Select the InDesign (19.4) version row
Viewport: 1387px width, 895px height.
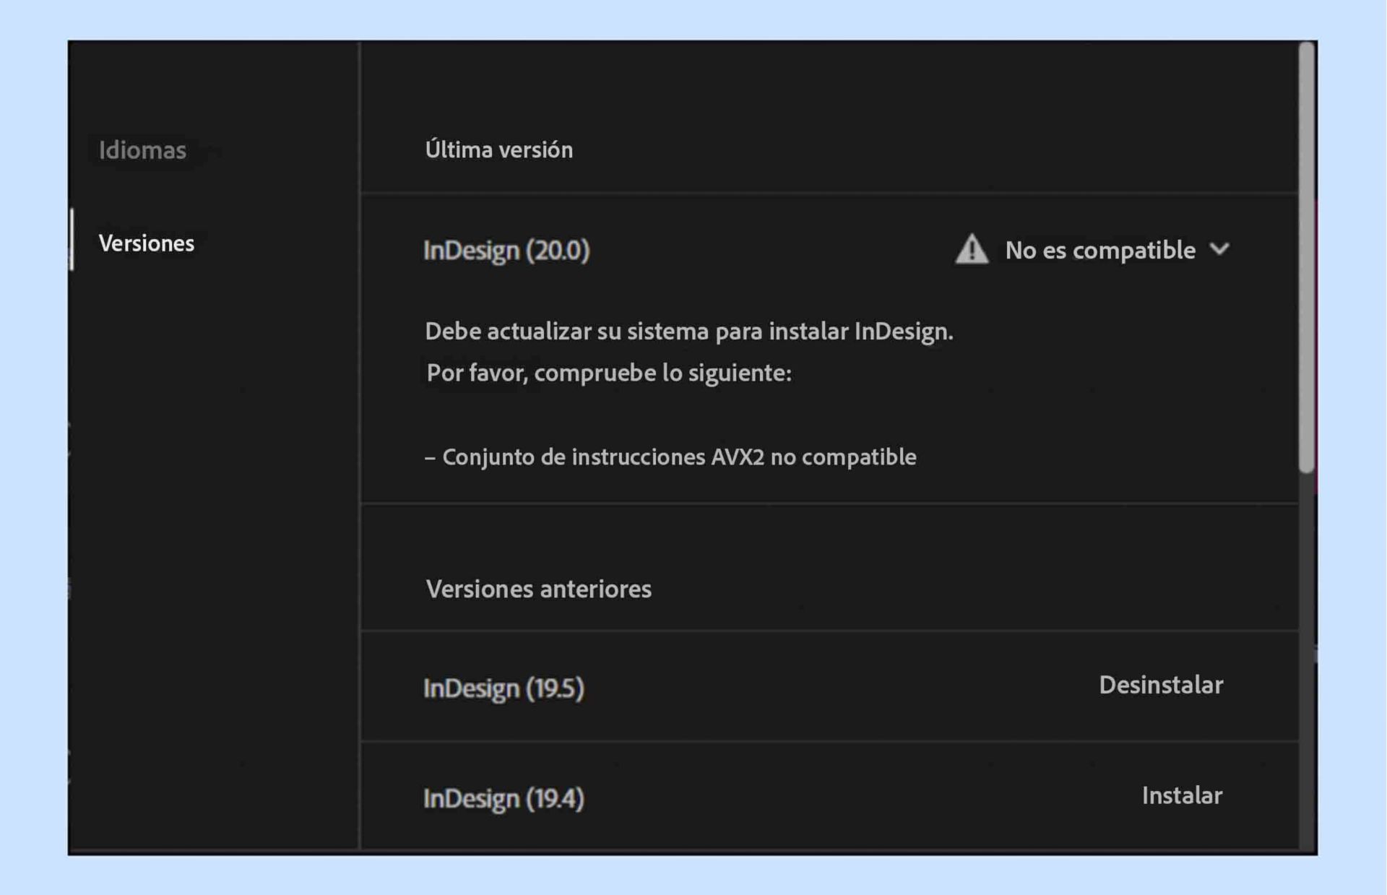pyautogui.click(x=504, y=798)
